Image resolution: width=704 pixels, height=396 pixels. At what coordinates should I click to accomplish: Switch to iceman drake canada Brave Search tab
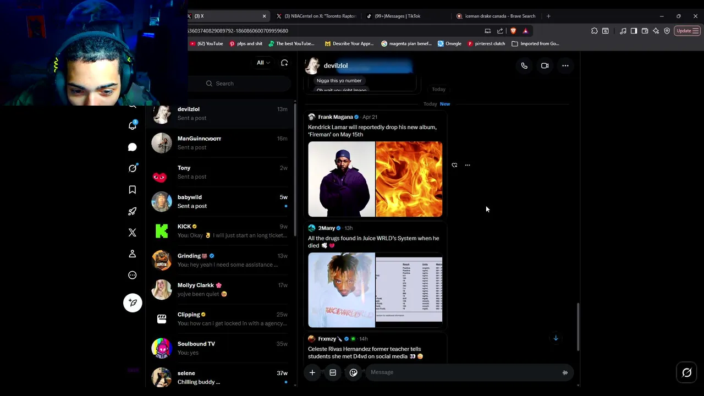[x=498, y=16]
